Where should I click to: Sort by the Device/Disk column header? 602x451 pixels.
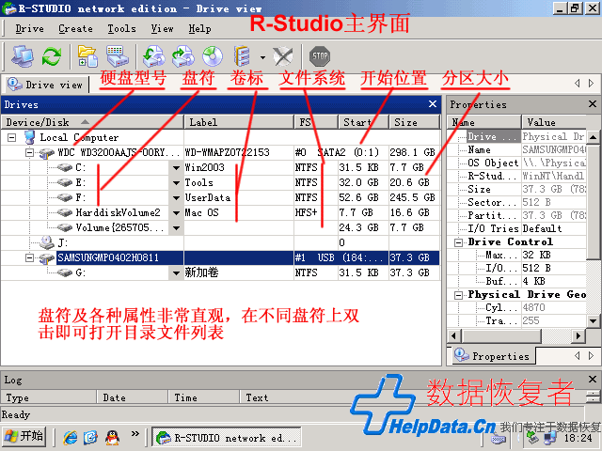coord(92,122)
